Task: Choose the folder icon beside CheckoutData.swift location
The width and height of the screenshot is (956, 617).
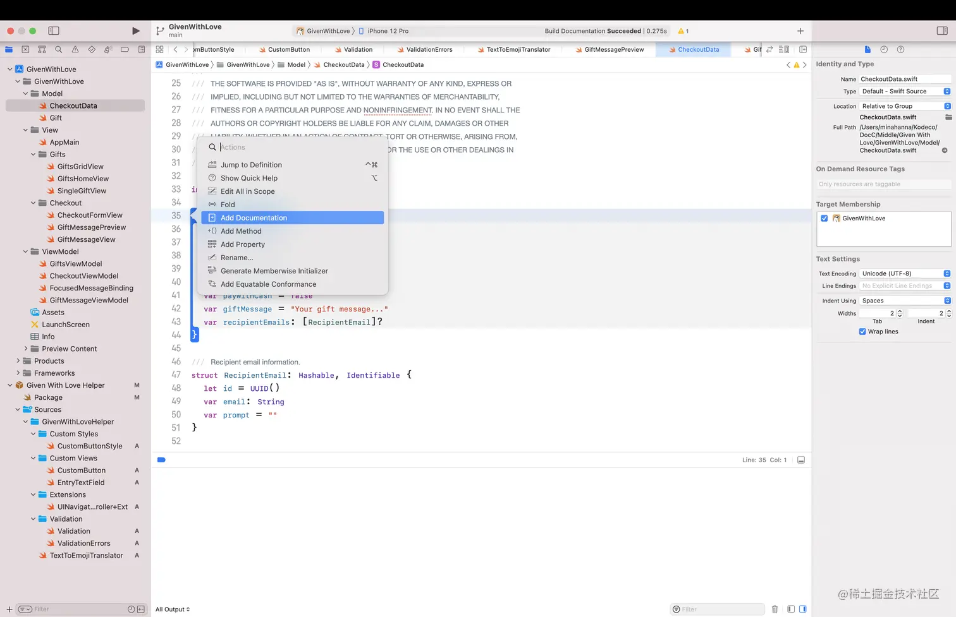Action: tap(948, 117)
